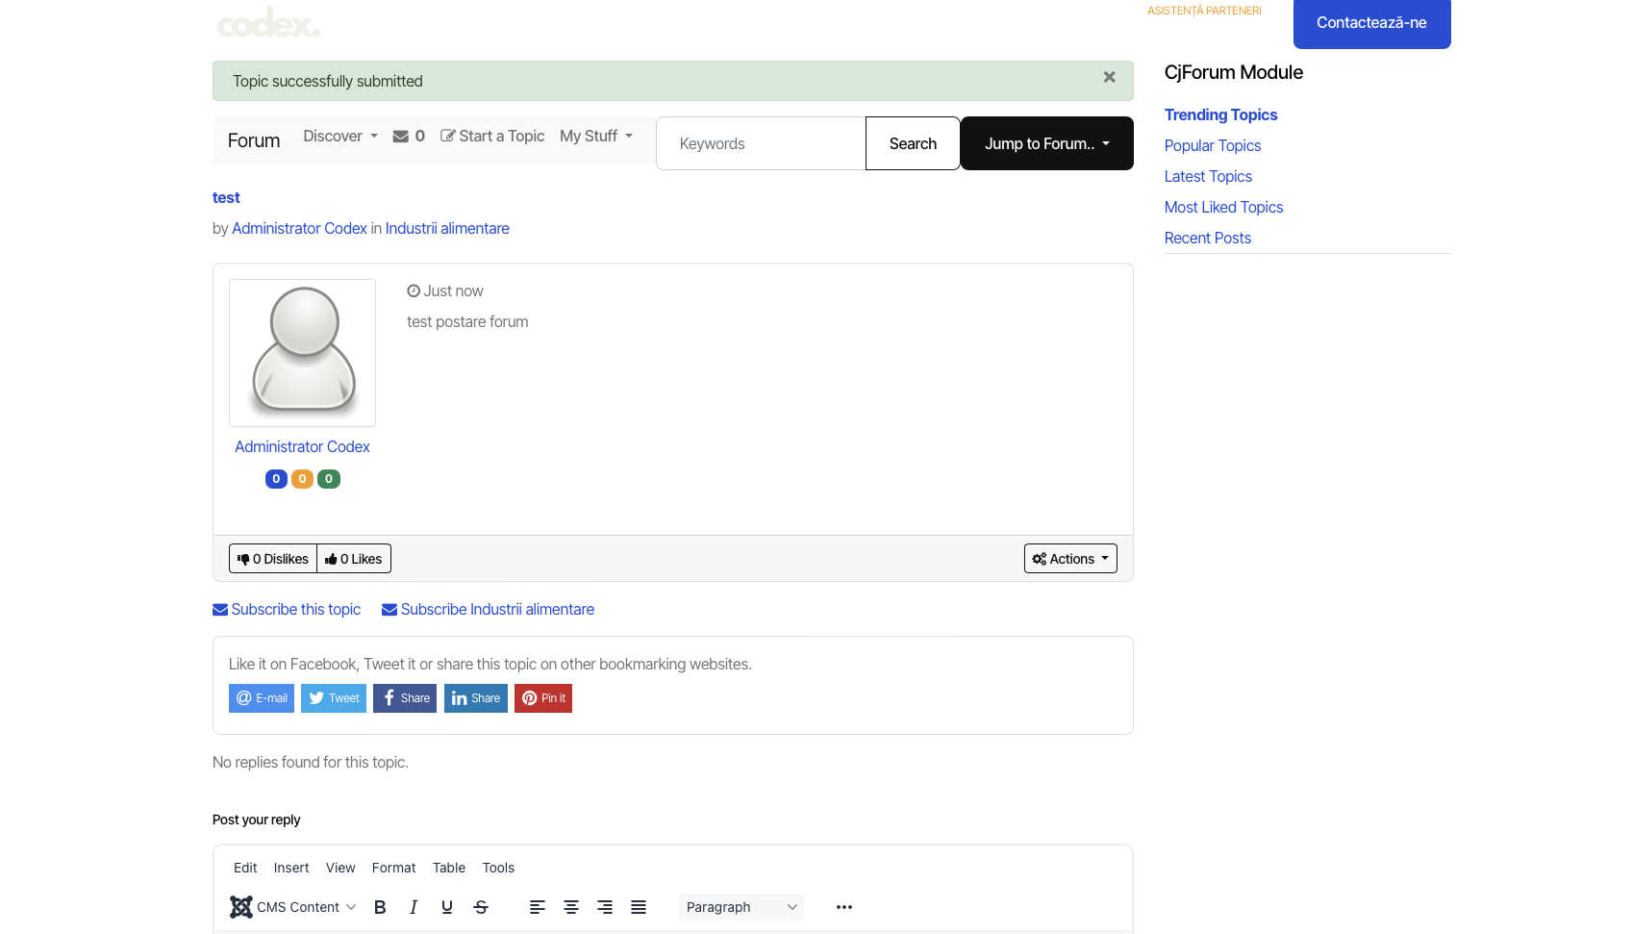The width and height of the screenshot is (1632, 934).
Task: Open the Insert menu in editor
Action: 291,868
